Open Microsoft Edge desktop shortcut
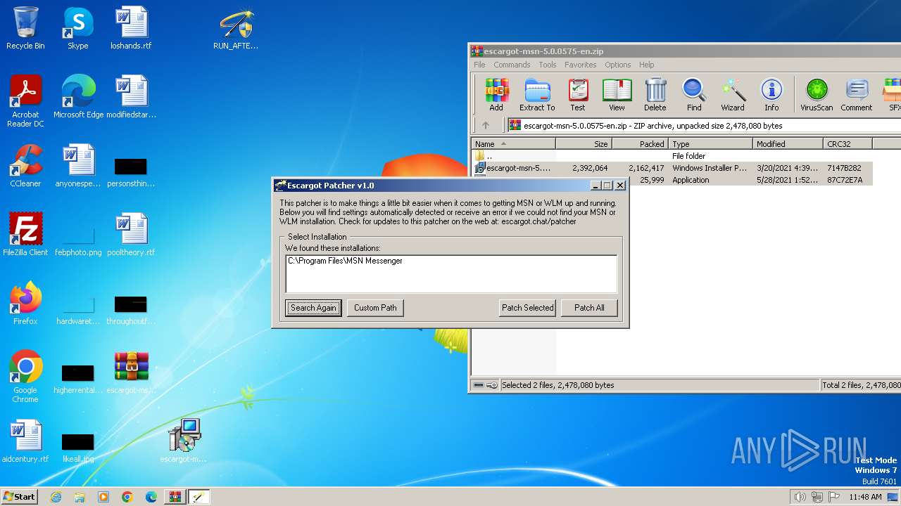Image resolution: width=901 pixels, height=506 pixels. coord(78,97)
